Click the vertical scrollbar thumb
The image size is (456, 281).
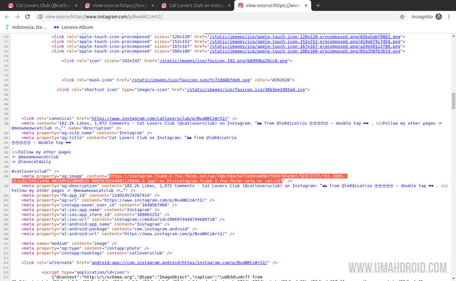coord(453,100)
